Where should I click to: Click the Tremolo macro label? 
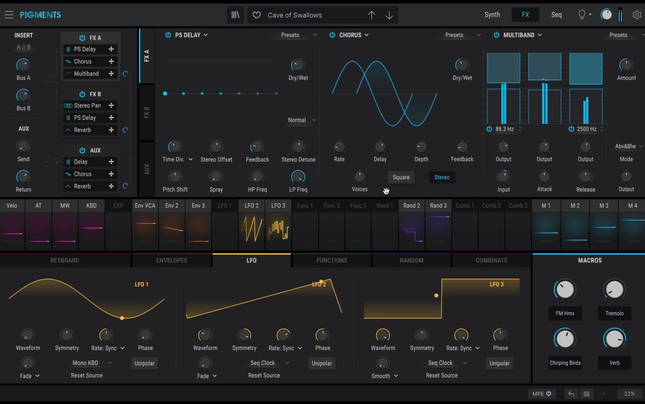615,313
